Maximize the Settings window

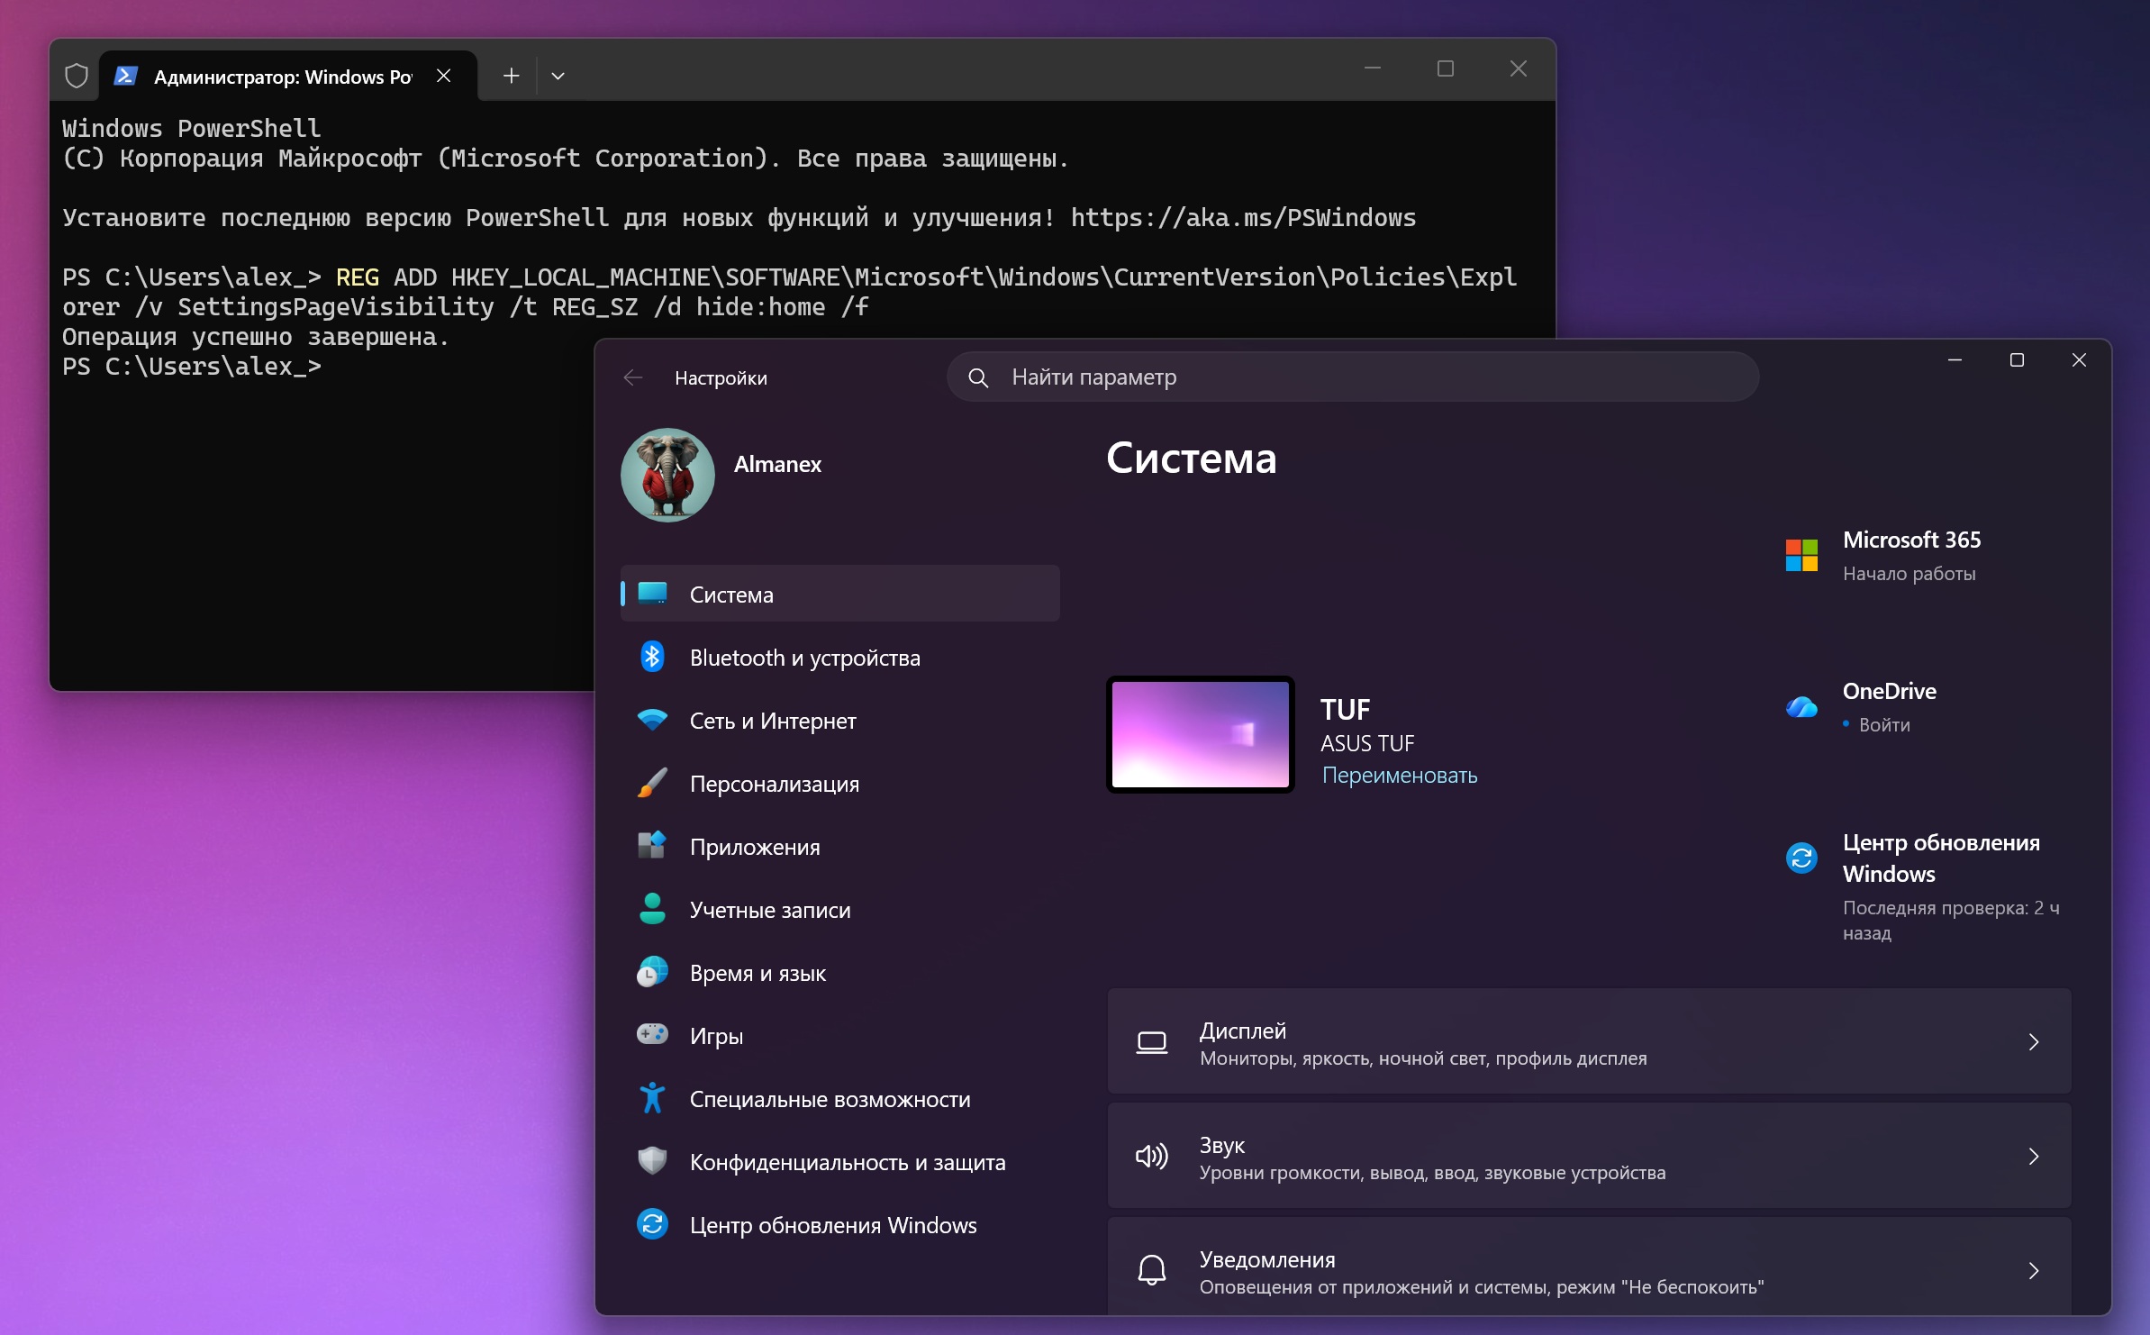point(2017,360)
